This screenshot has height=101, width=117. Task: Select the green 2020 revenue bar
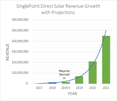92,73
